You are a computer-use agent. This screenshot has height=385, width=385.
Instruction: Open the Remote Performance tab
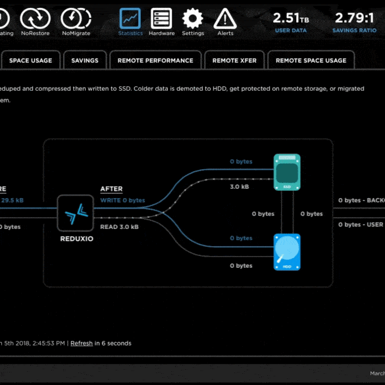[155, 61]
